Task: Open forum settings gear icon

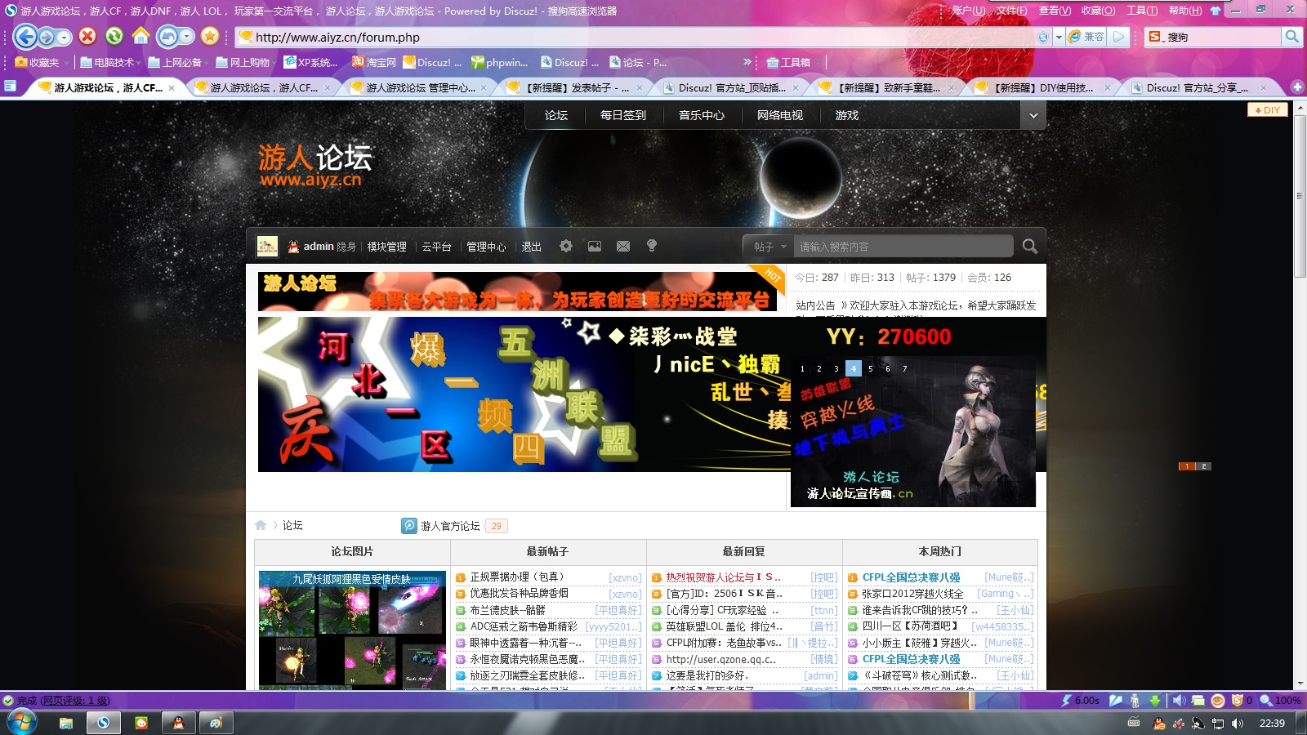Action: pyautogui.click(x=566, y=246)
